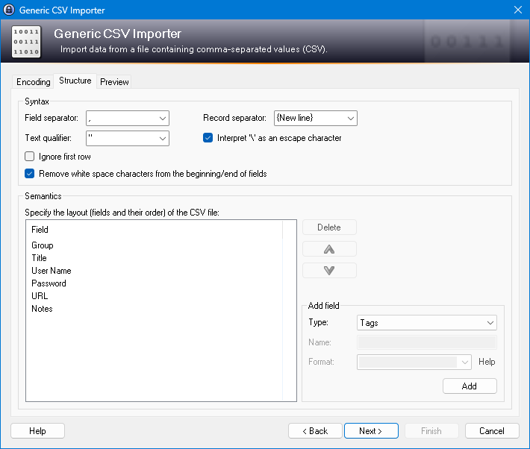Click the KeePass lock icon in title bar
This screenshot has width=530, height=449.
(x=10, y=10)
